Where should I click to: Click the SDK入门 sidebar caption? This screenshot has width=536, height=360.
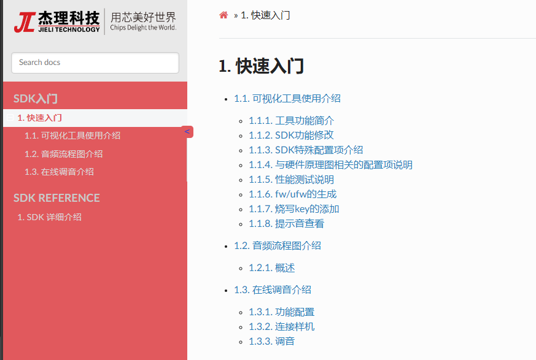tap(36, 99)
